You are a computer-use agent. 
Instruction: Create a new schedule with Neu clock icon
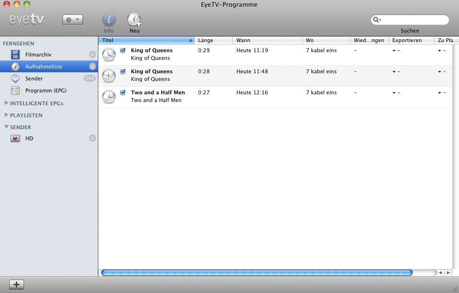[134, 20]
